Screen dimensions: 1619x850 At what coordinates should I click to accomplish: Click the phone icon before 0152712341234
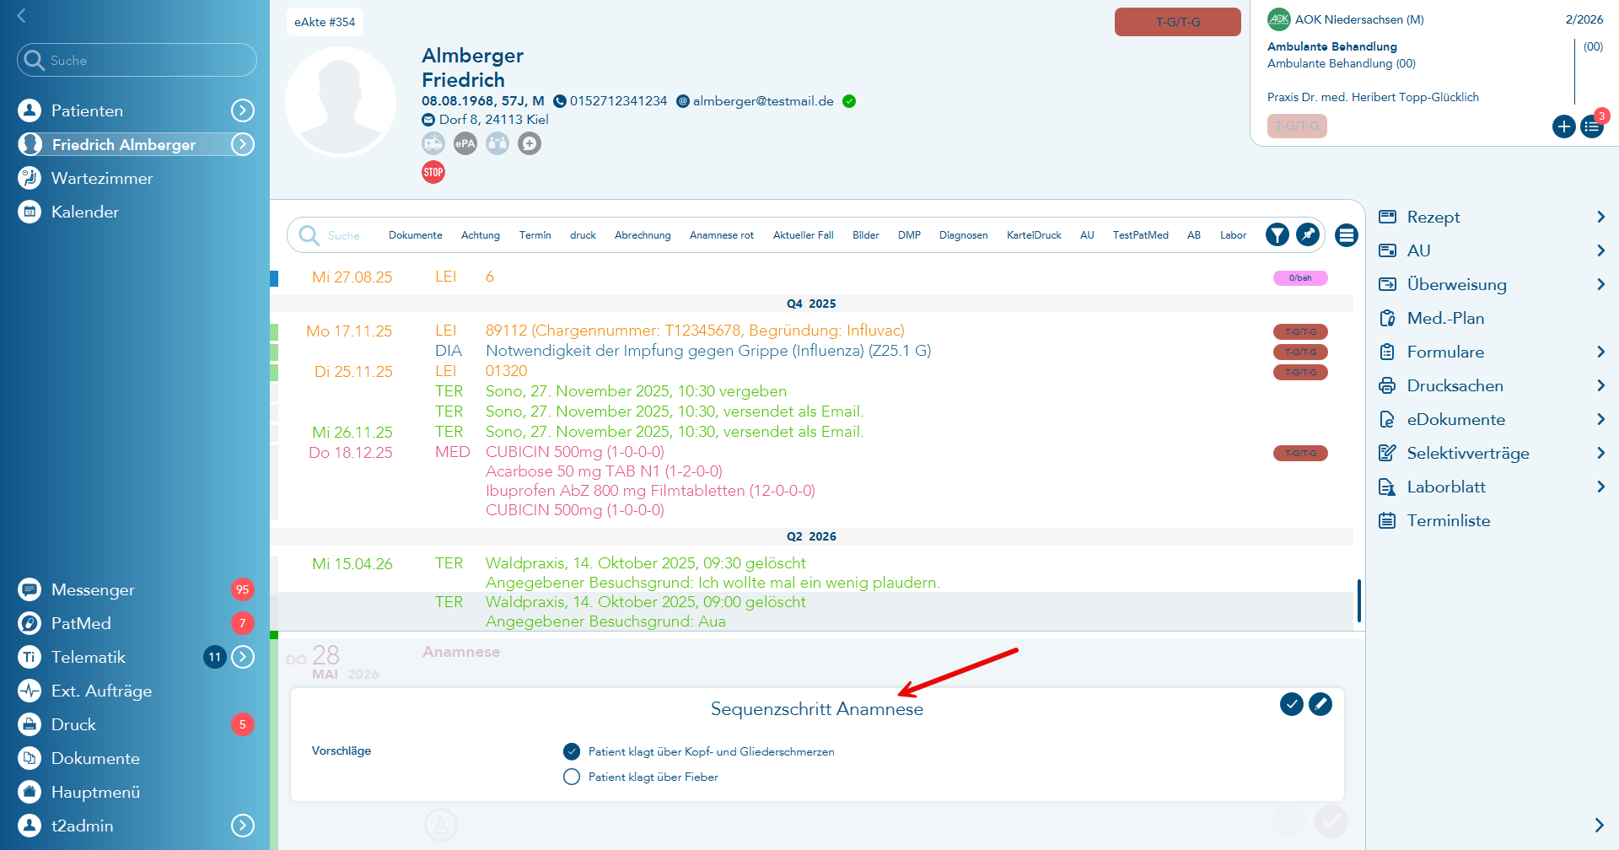click(x=560, y=101)
